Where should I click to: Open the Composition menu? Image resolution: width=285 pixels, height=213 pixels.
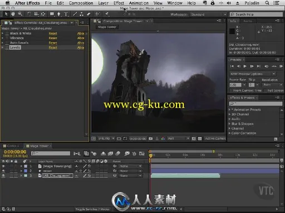click(81, 3)
